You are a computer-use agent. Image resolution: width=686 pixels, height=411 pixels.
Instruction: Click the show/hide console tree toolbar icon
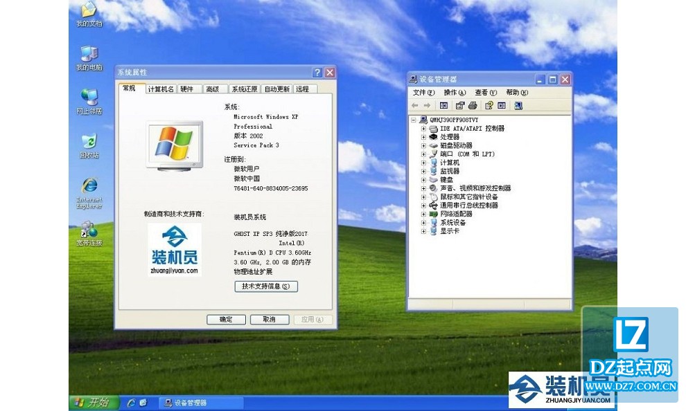pyautogui.click(x=443, y=105)
